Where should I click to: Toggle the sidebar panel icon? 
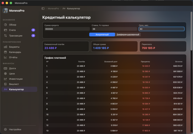[43, 9]
